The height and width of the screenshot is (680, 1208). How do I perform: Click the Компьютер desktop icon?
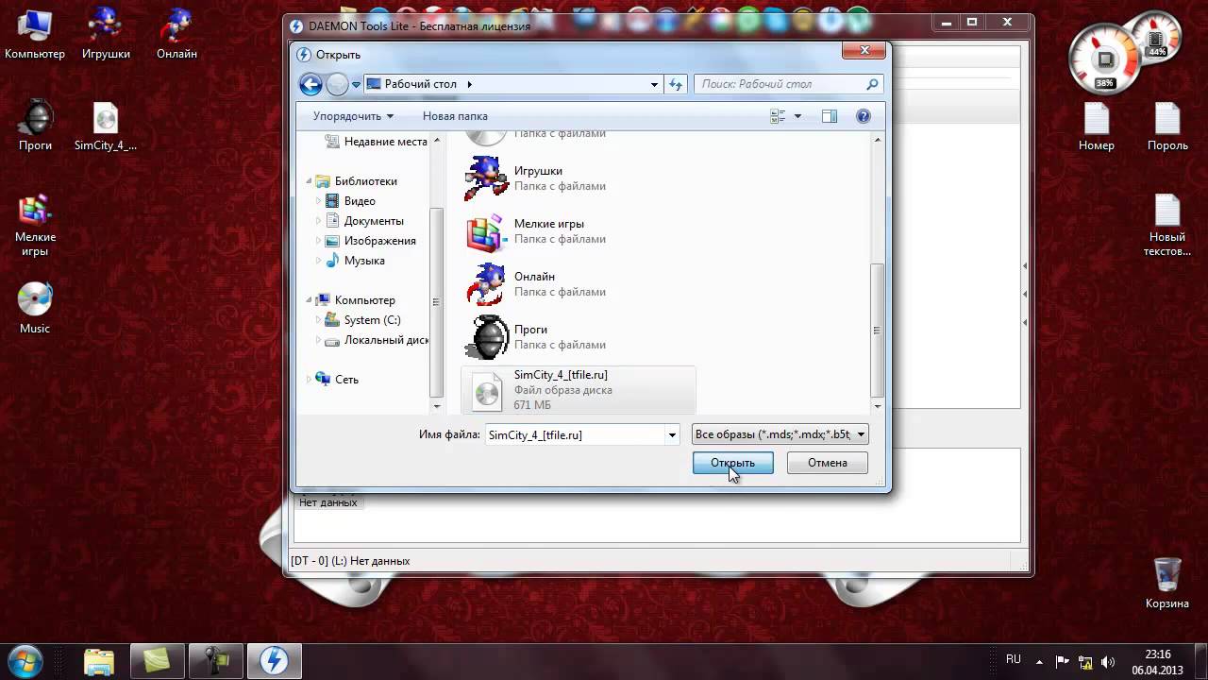click(x=35, y=36)
